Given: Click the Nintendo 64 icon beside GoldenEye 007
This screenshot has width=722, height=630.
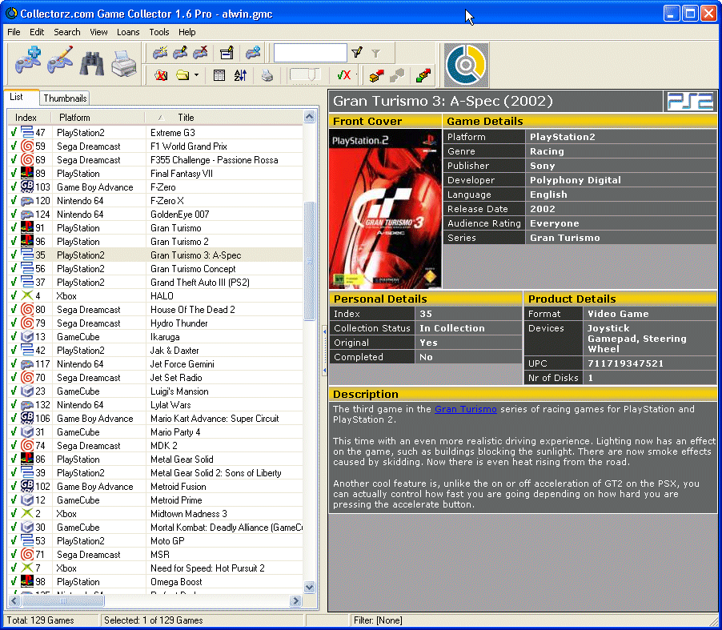Looking at the screenshot, I should (27, 215).
